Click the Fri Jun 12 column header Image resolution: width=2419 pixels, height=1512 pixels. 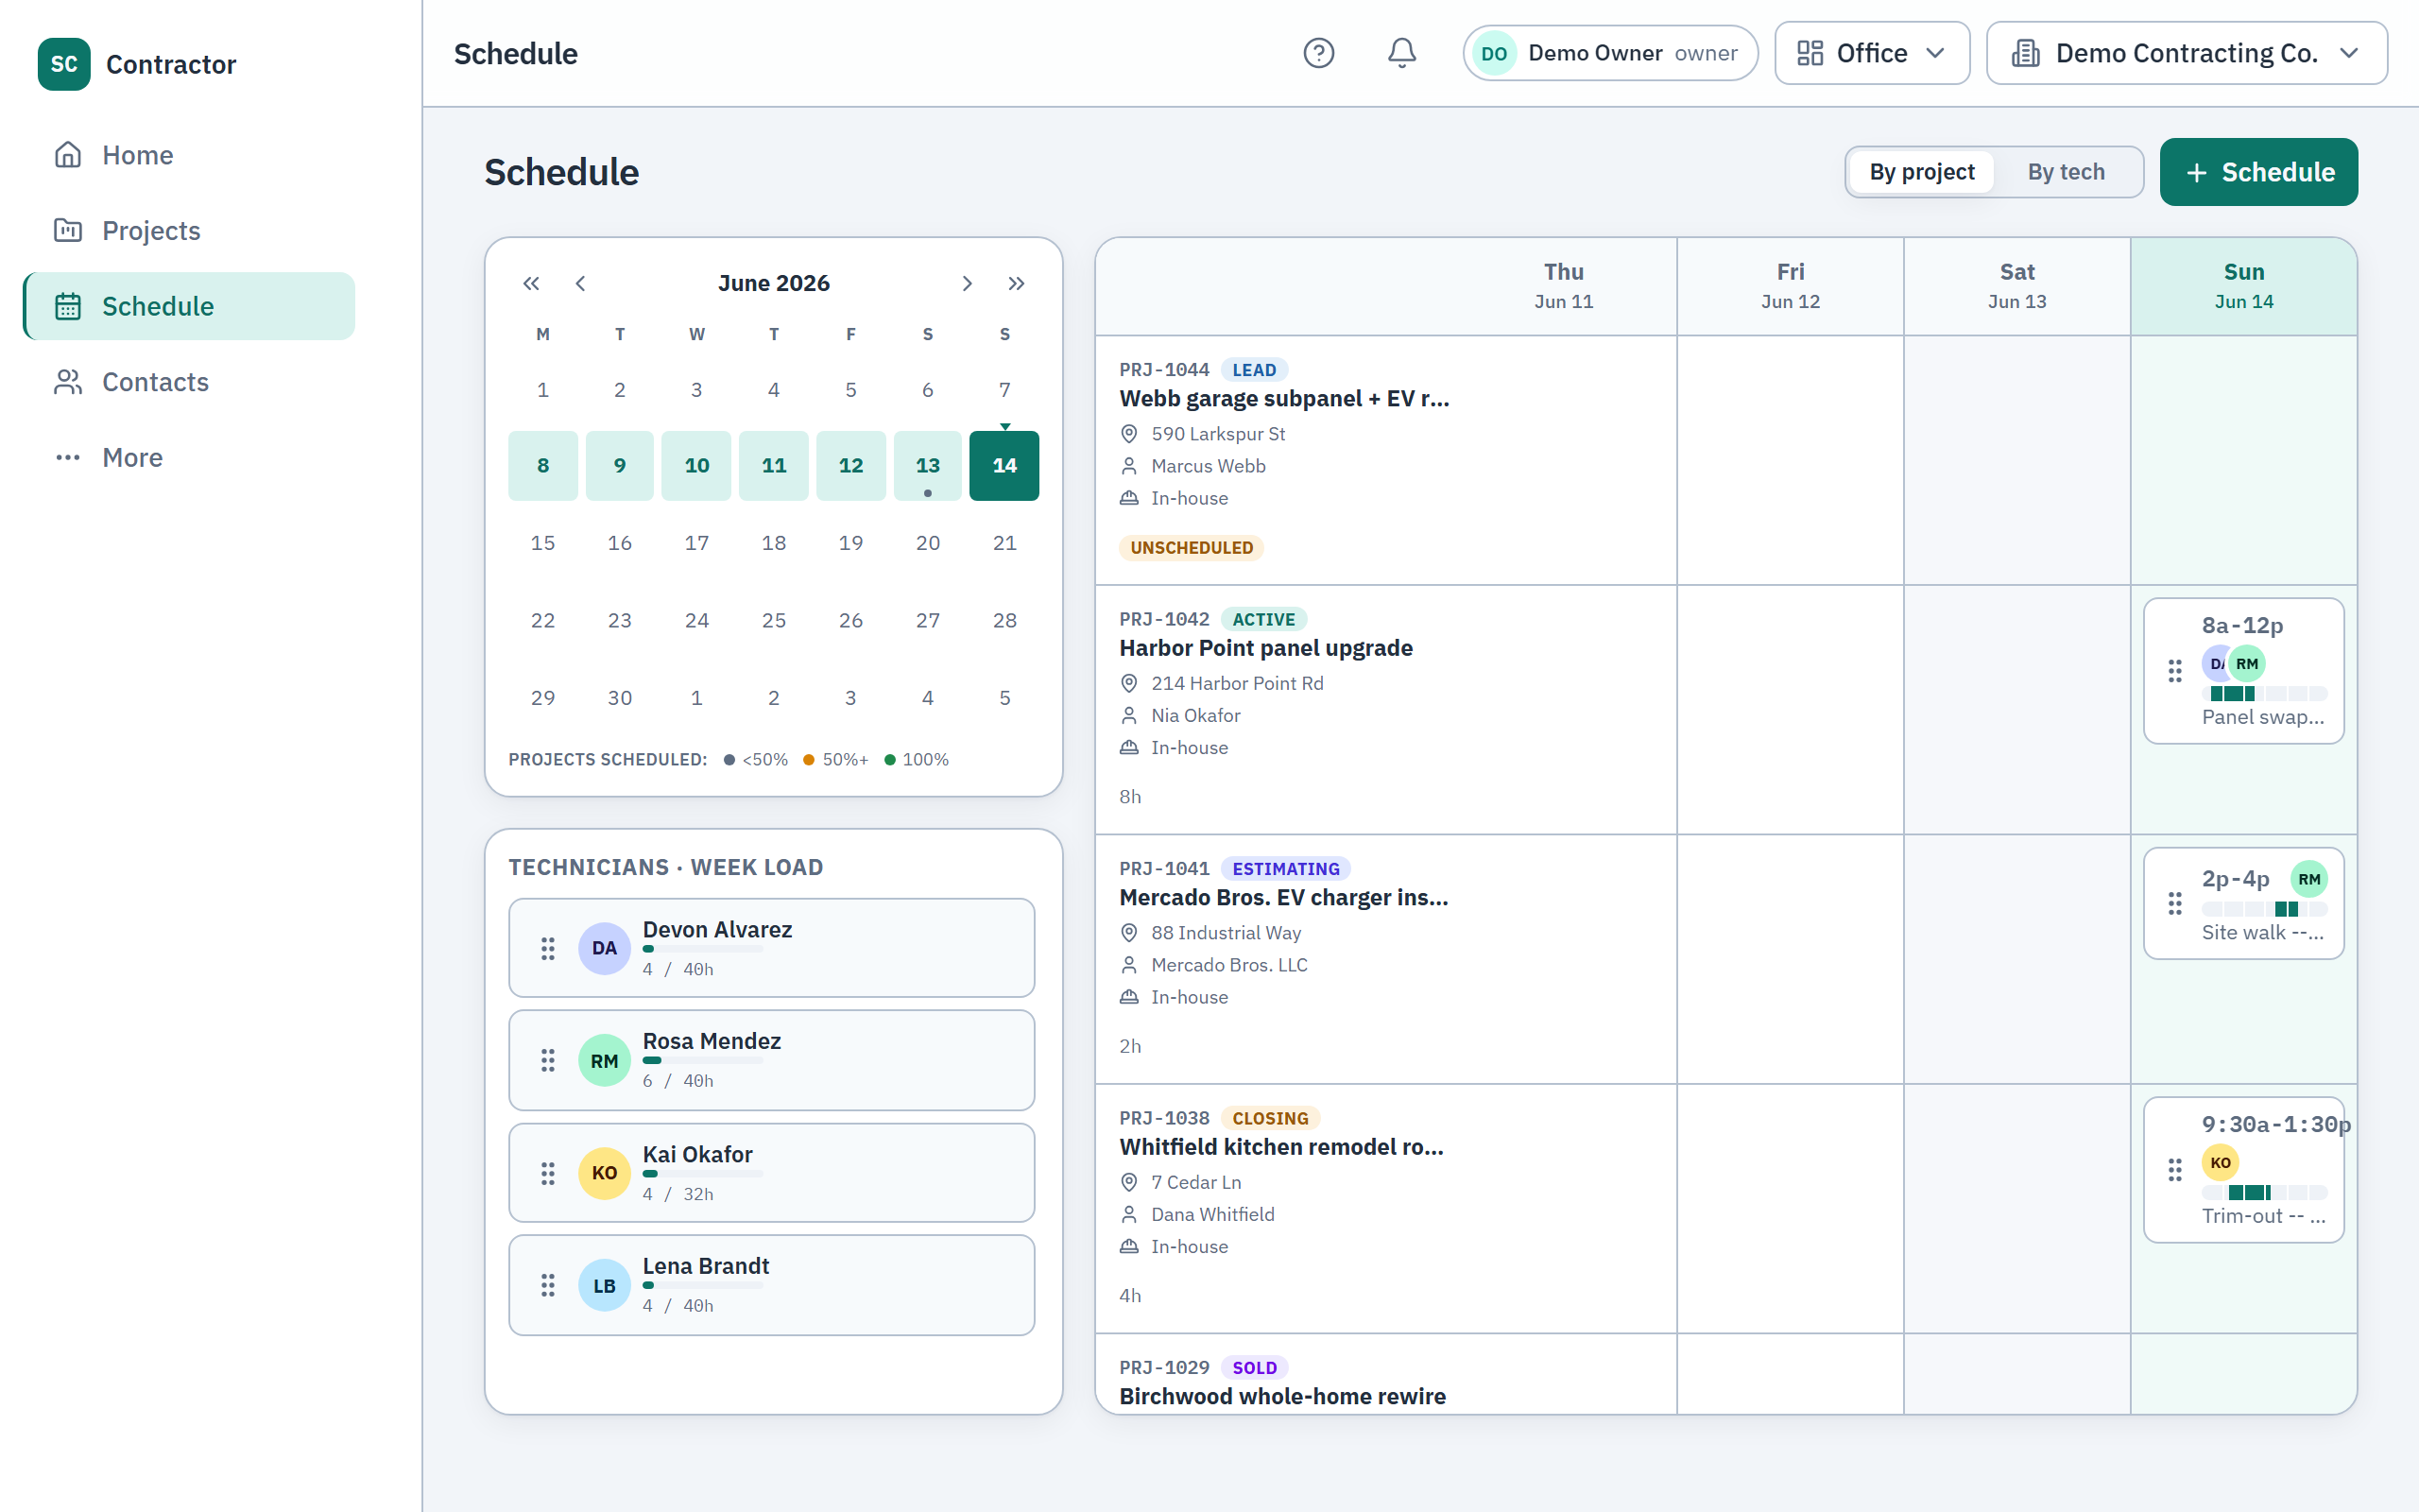[1791, 286]
